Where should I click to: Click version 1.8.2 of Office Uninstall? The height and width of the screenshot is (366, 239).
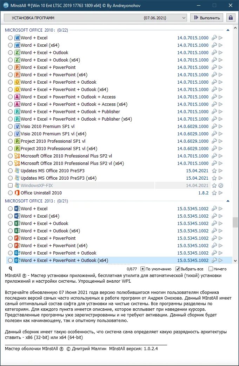tap(203, 193)
